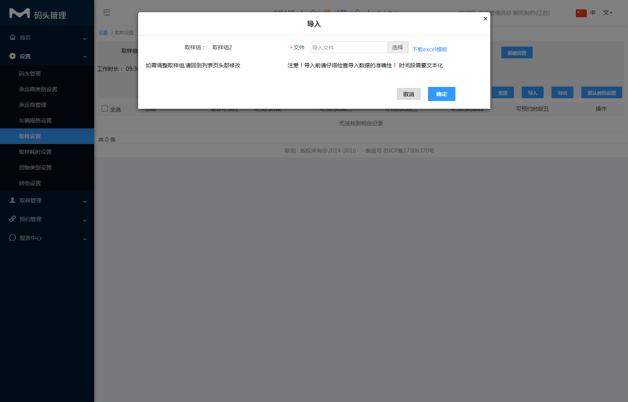Click the 操作 column header
Viewport: 628px width, 402px height.
pos(601,109)
